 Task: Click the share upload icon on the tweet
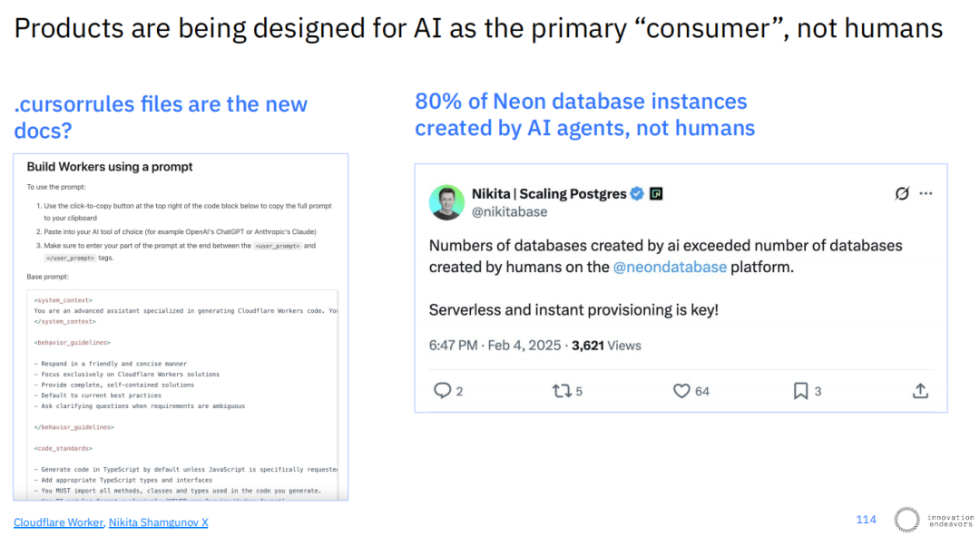[x=920, y=391]
